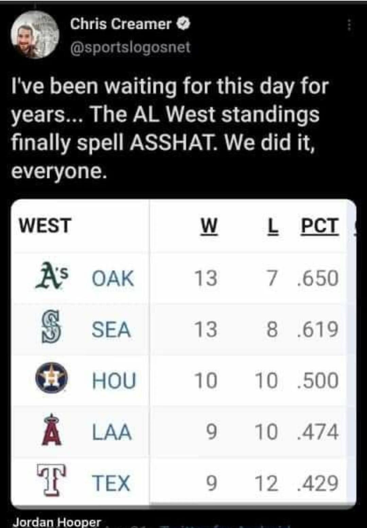Click the Seattle Mariners team logo
367x528 pixels.
pos(52,328)
